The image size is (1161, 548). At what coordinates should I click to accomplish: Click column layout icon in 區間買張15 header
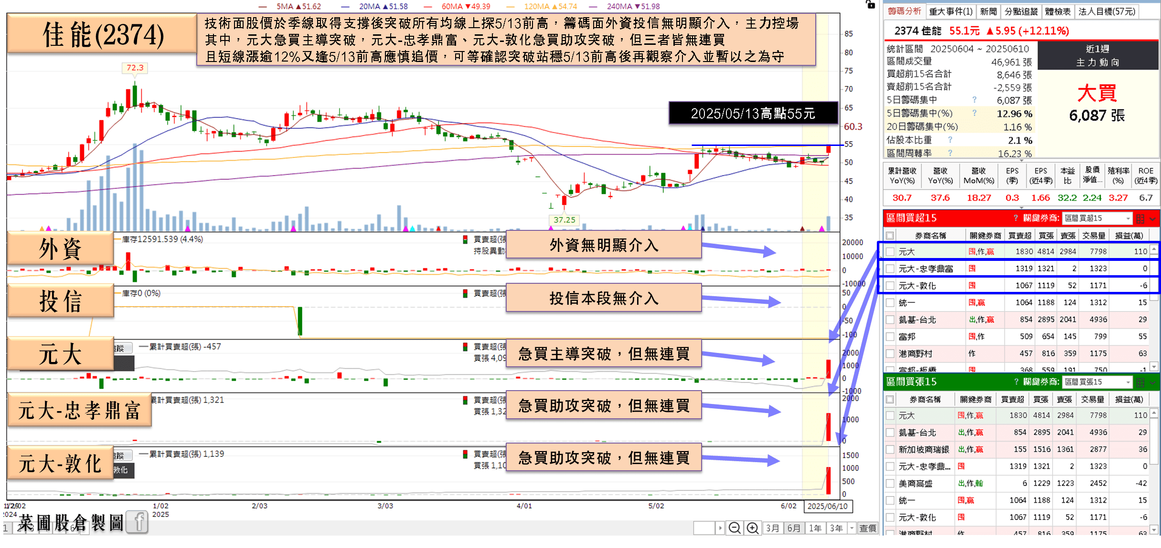(x=1140, y=382)
